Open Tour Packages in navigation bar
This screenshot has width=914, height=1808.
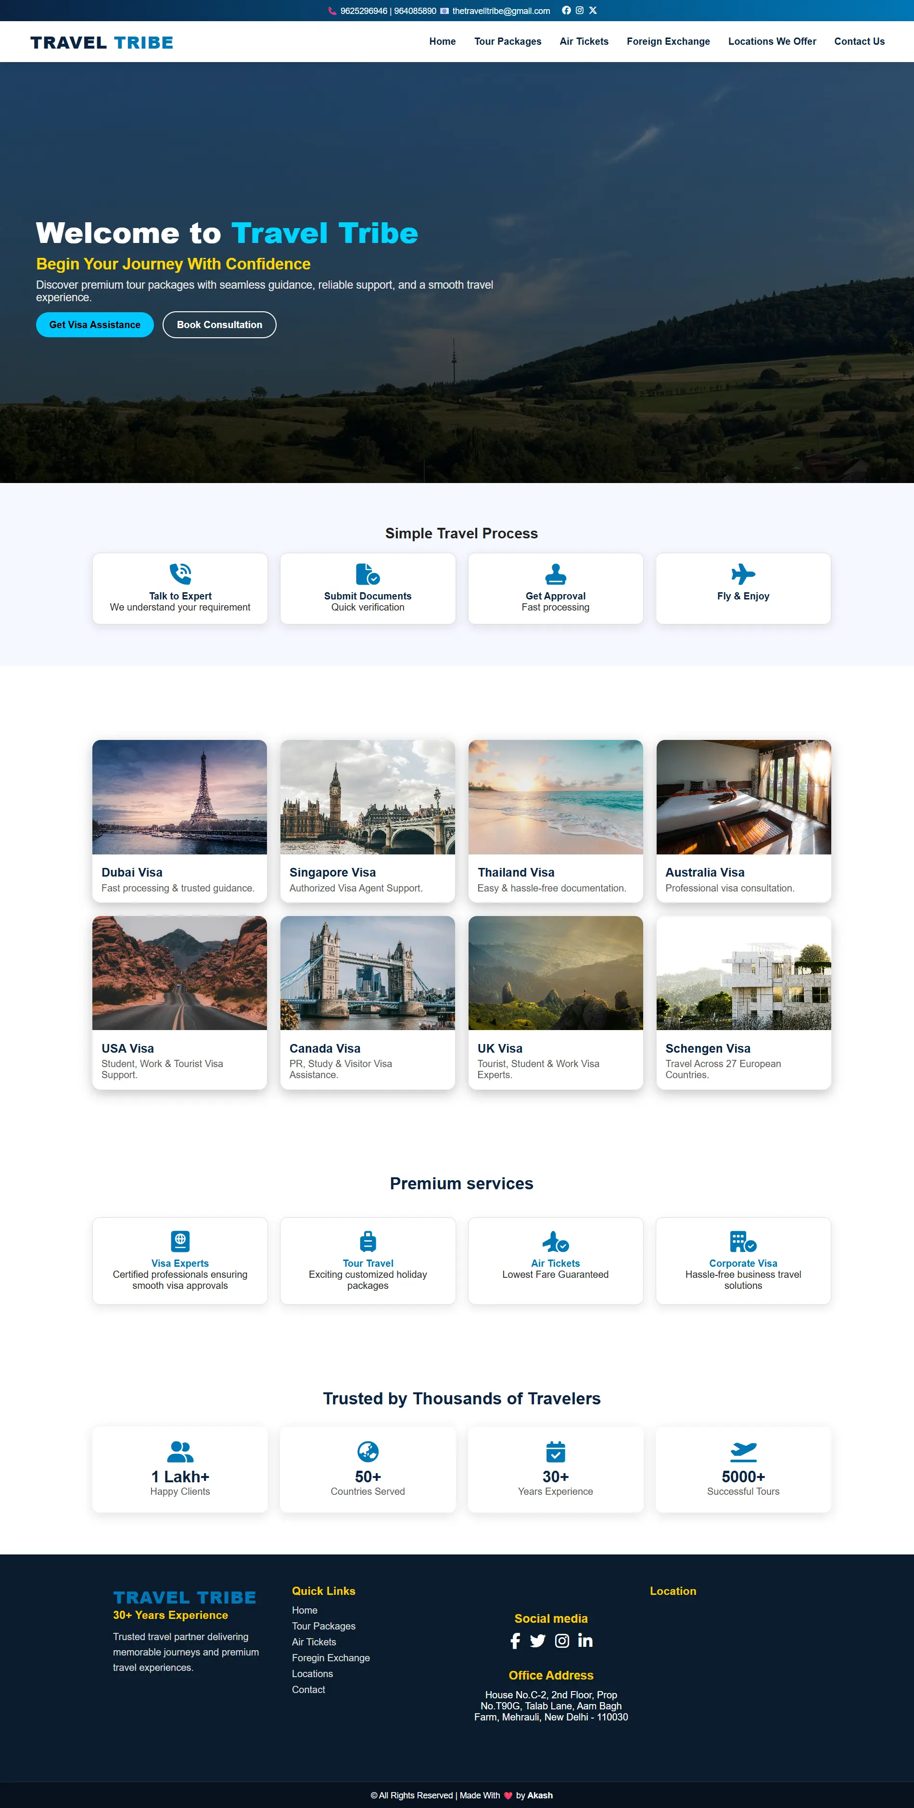(508, 41)
